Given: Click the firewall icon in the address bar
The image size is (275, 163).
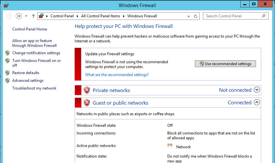Looking at the screenshot, I should (x=41, y=16).
